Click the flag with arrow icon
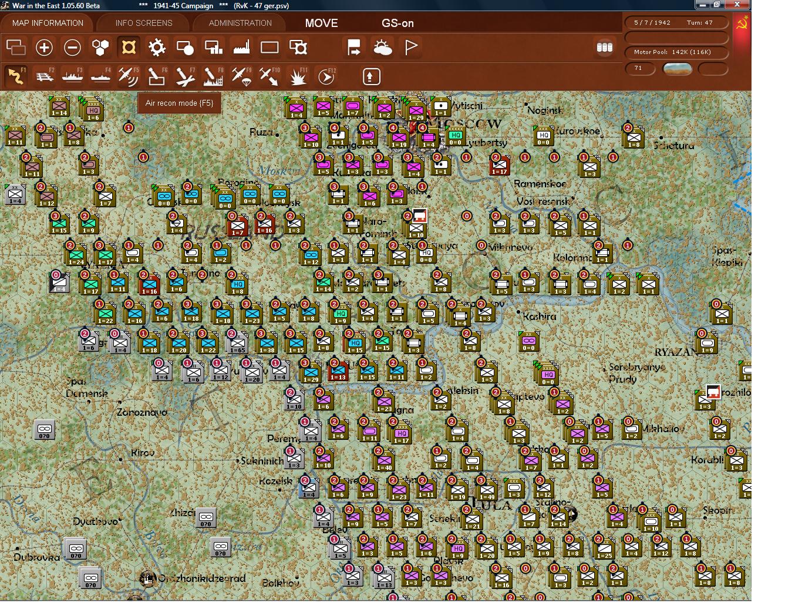812x609 pixels. coord(354,47)
